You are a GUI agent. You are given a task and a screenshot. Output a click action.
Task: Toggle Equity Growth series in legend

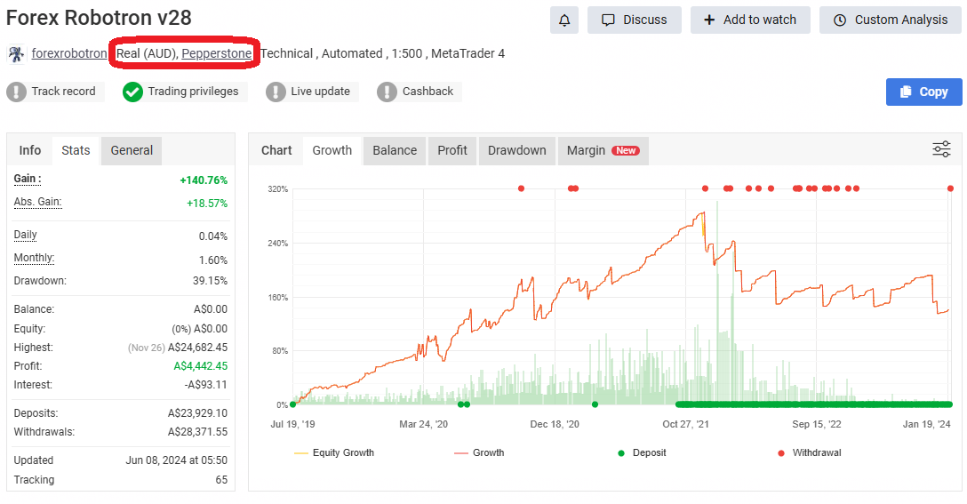[x=333, y=452]
